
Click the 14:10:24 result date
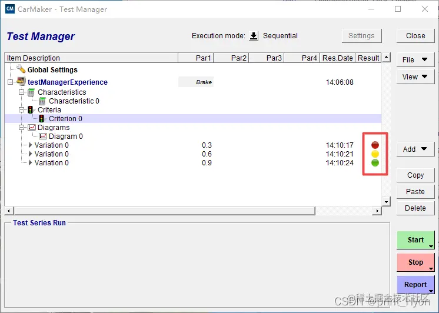click(x=340, y=162)
